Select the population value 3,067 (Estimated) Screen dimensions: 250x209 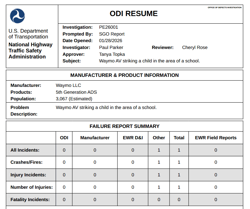click(x=74, y=99)
